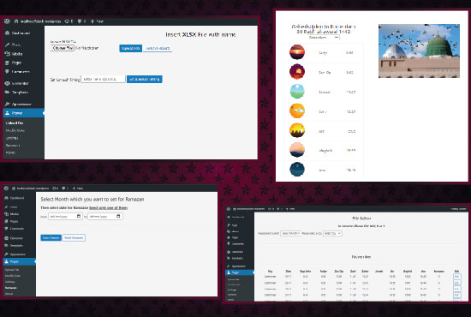Open Templates in upload file window sidebar
Screen dimensions: 471x317
pyautogui.click(x=17, y=93)
